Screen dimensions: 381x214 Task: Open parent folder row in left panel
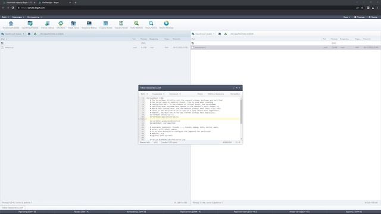point(95,43)
